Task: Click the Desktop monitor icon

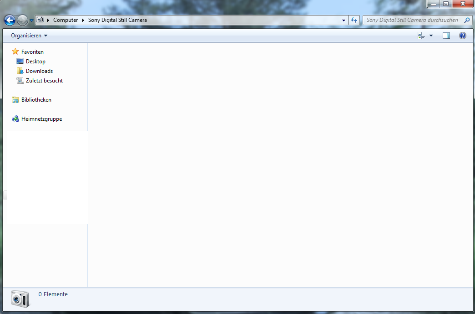Action: click(x=20, y=61)
